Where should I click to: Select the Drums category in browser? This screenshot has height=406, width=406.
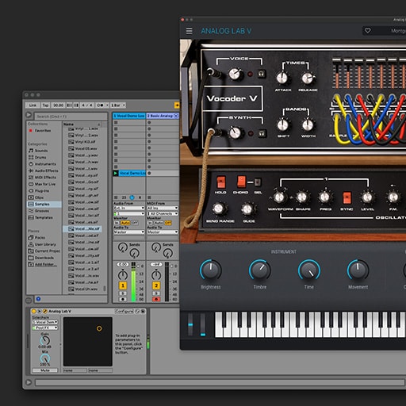tap(40, 157)
